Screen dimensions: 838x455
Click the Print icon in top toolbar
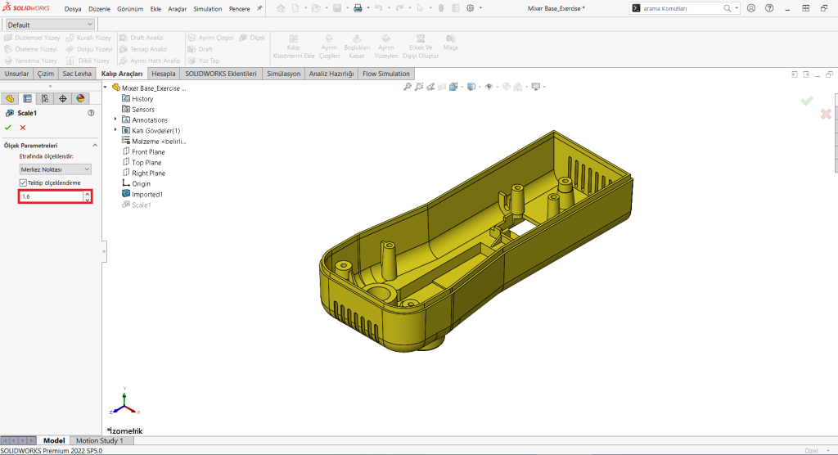[x=357, y=8]
